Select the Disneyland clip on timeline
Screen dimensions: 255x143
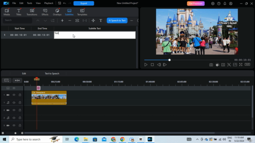[49, 98]
